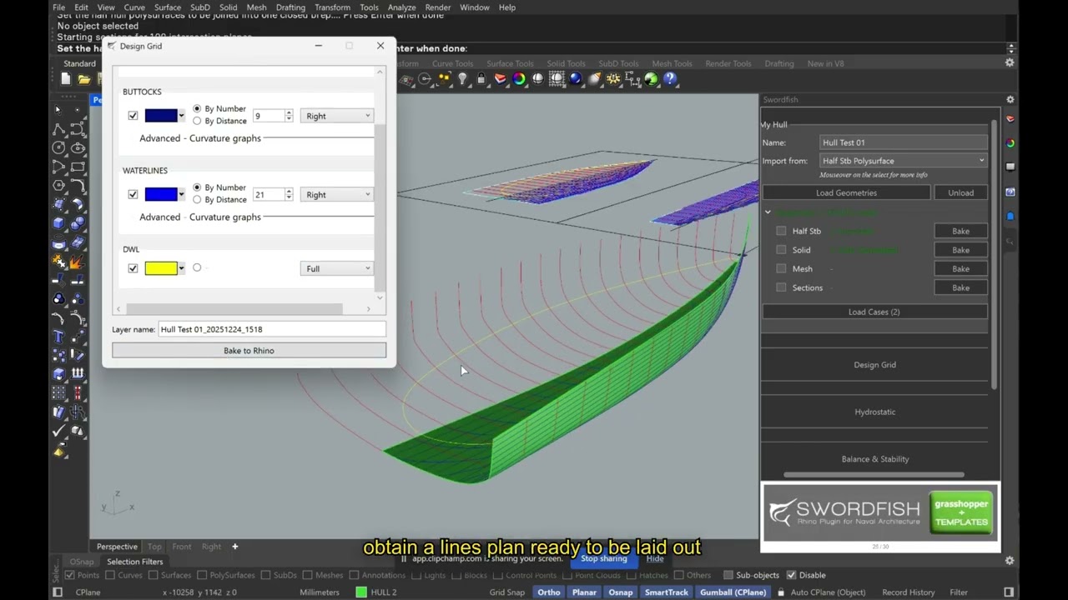Click the Layer name input field

272,329
